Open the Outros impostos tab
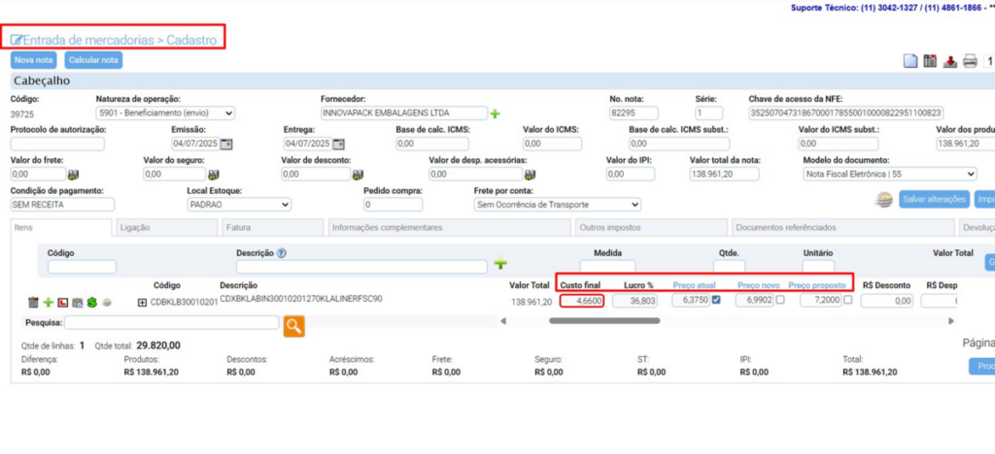This screenshot has height=454, width=995. pyautogui.click(x=650, y=227)
